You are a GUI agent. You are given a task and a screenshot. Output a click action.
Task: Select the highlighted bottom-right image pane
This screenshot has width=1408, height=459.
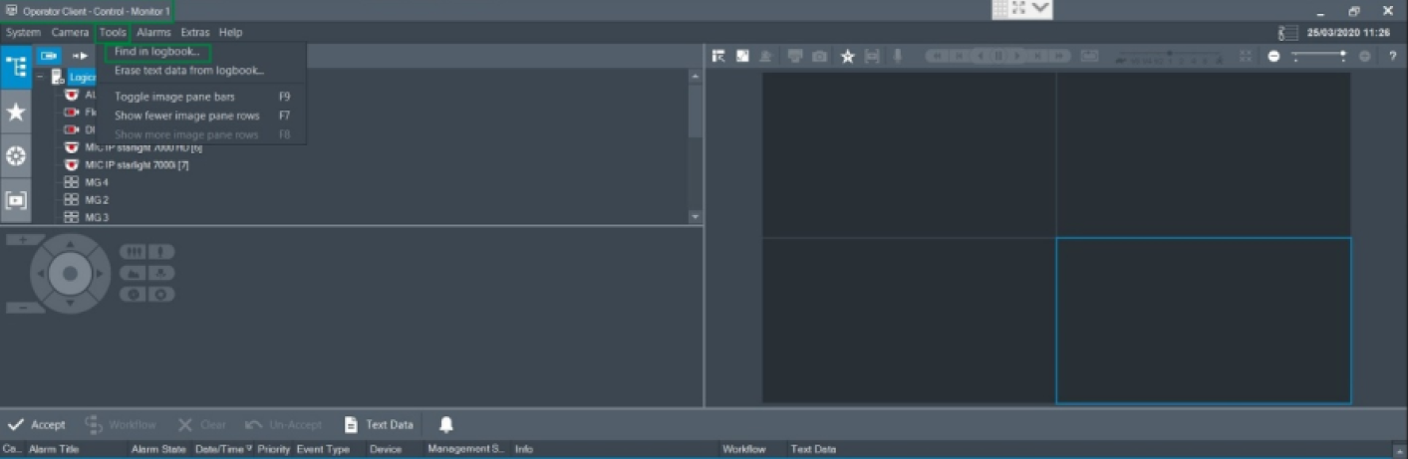(x=1204, y=321)
